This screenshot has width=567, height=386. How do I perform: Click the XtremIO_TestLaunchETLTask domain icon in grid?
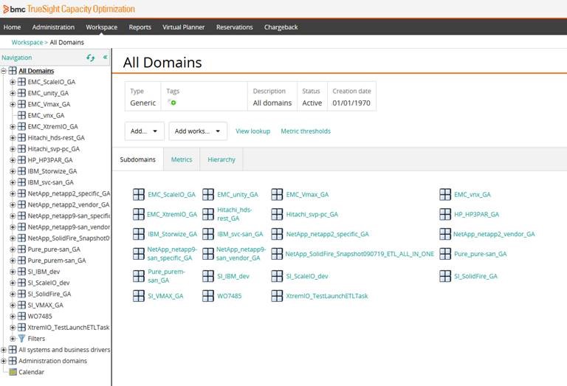[277, 295]
